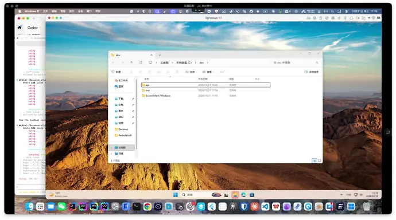
Task: Open Task View on Windows taskbar
Action: point(226,195)
